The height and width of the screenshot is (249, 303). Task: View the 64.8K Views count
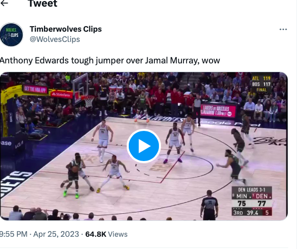[x=106, y=234]
